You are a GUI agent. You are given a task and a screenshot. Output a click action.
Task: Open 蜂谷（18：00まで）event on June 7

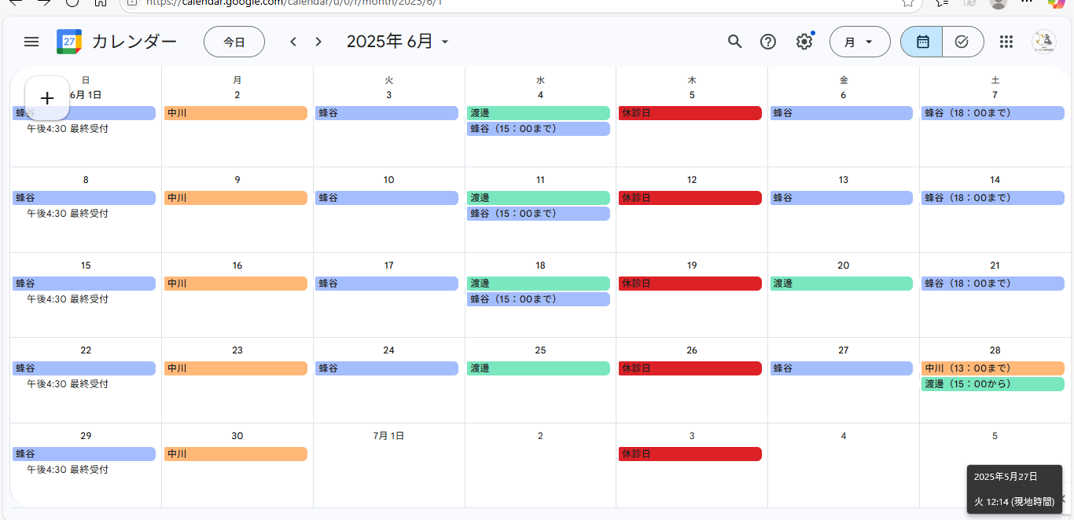click(x=993, y=113)
